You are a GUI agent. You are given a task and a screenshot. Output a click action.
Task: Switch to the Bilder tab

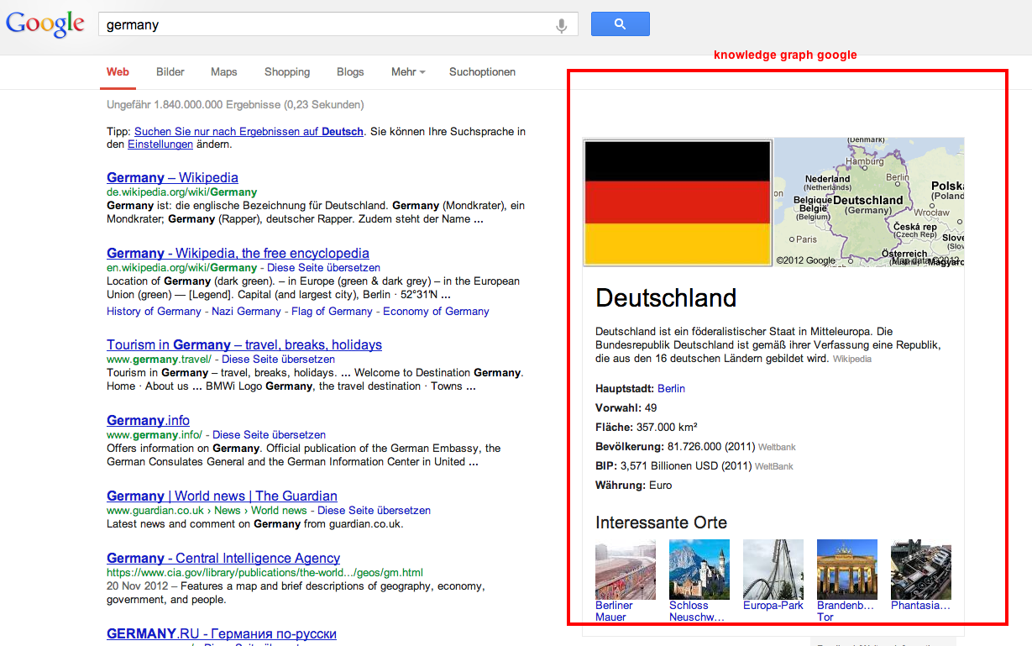(170, 72)
